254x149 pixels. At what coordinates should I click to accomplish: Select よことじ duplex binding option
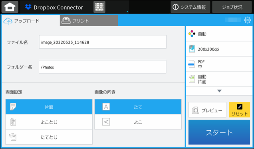(x=49, y=122)
